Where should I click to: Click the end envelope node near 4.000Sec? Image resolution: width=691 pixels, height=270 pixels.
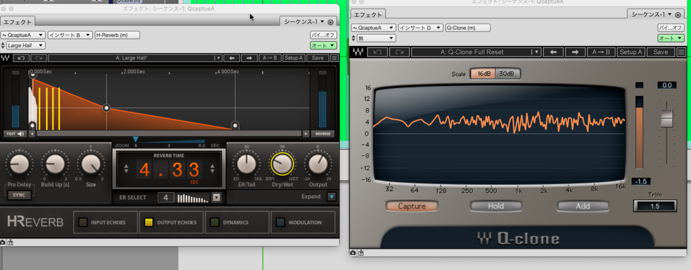click(x=235, y=125)
